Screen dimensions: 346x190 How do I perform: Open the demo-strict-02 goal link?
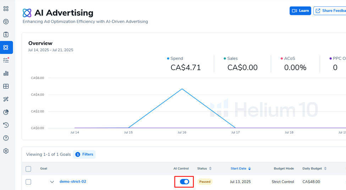tap(73, 181)
